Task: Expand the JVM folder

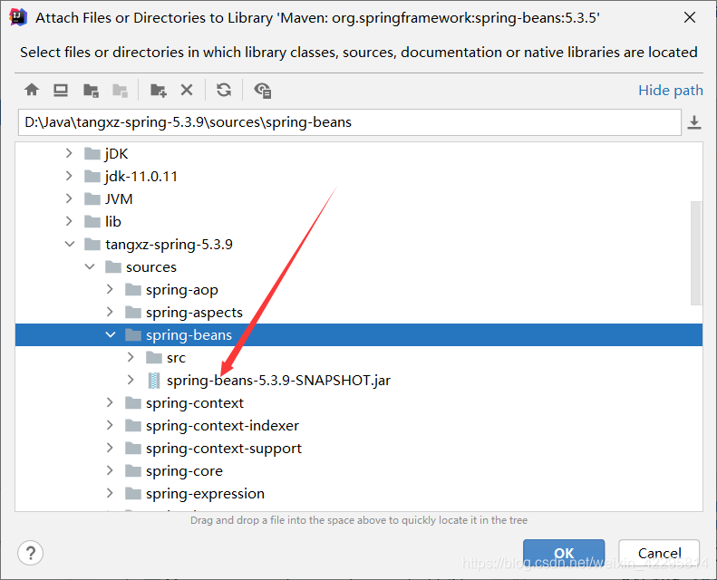Action: click(x=69, y=198)
